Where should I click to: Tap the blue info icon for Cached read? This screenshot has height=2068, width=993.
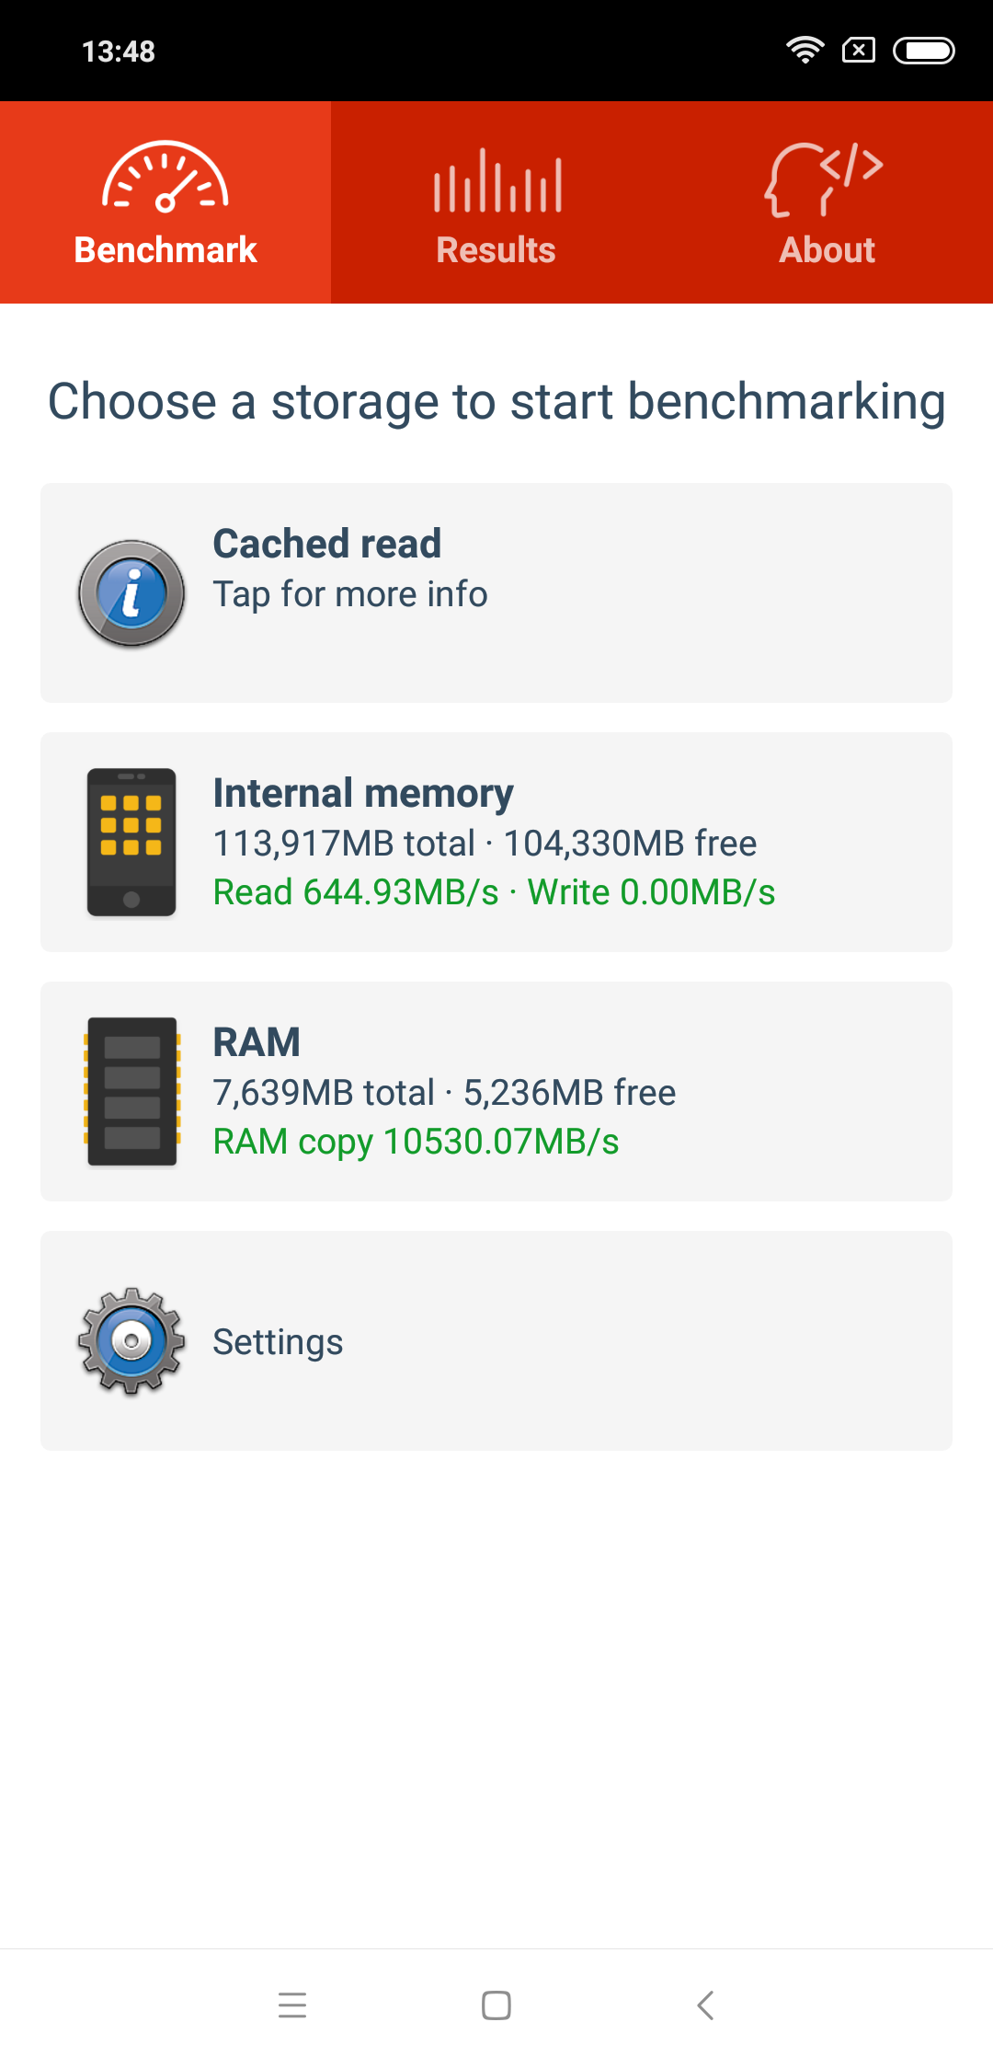[131, 593]
